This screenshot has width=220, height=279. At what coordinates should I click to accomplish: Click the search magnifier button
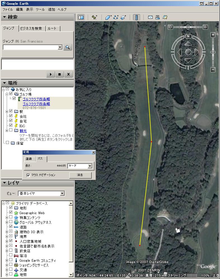[68, 47]
